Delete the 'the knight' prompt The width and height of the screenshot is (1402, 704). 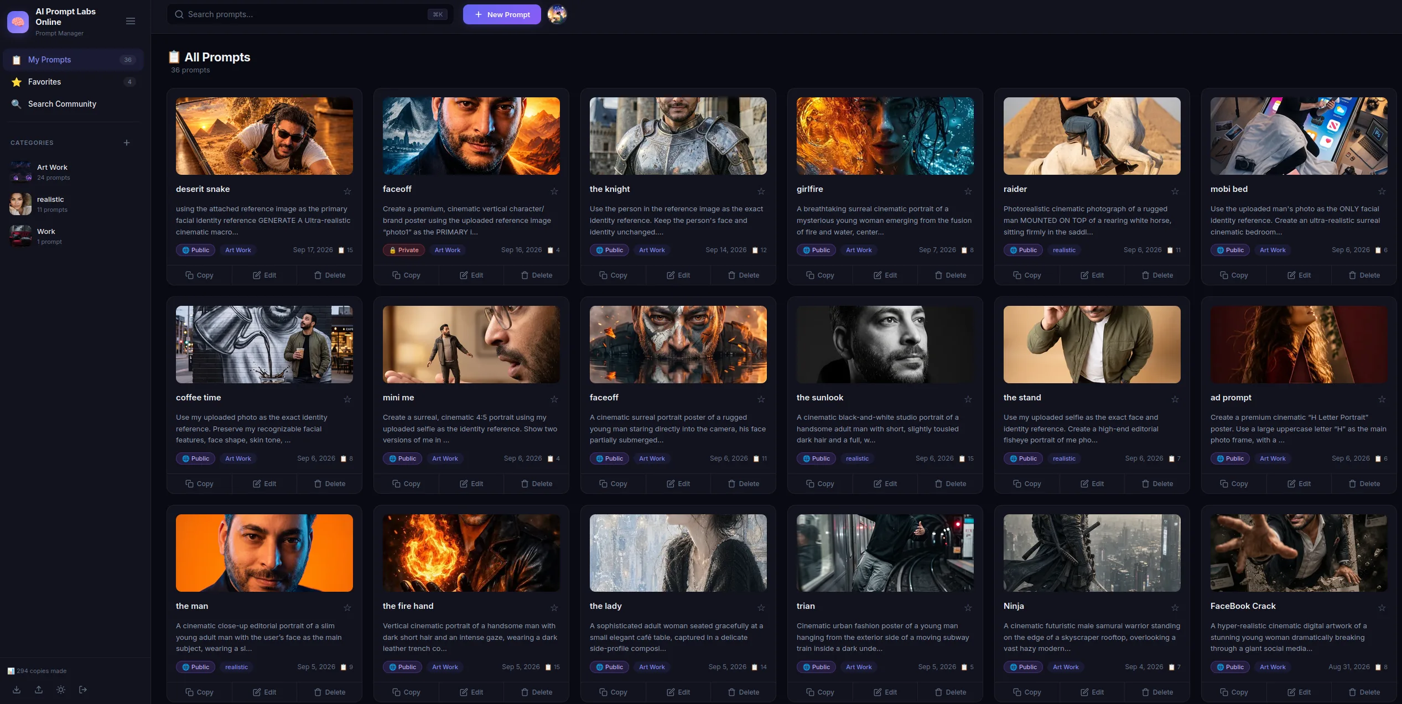click(x=744, y=275)
